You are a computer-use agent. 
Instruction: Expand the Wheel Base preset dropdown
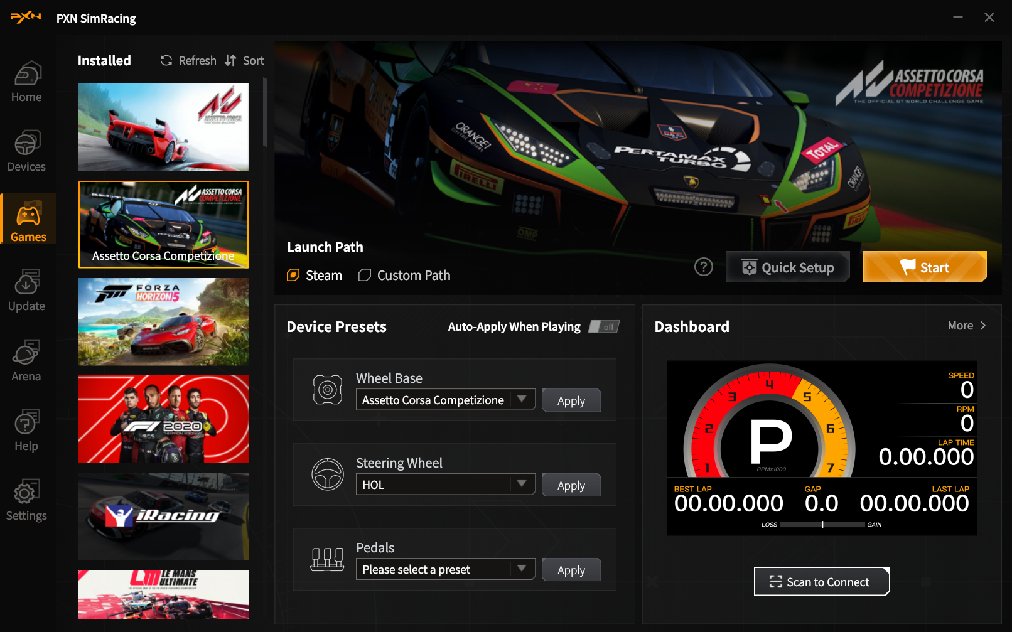point(522,400)
